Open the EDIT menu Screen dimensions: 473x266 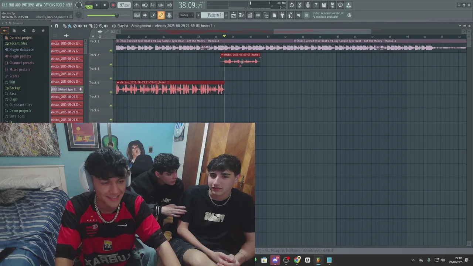11,5
